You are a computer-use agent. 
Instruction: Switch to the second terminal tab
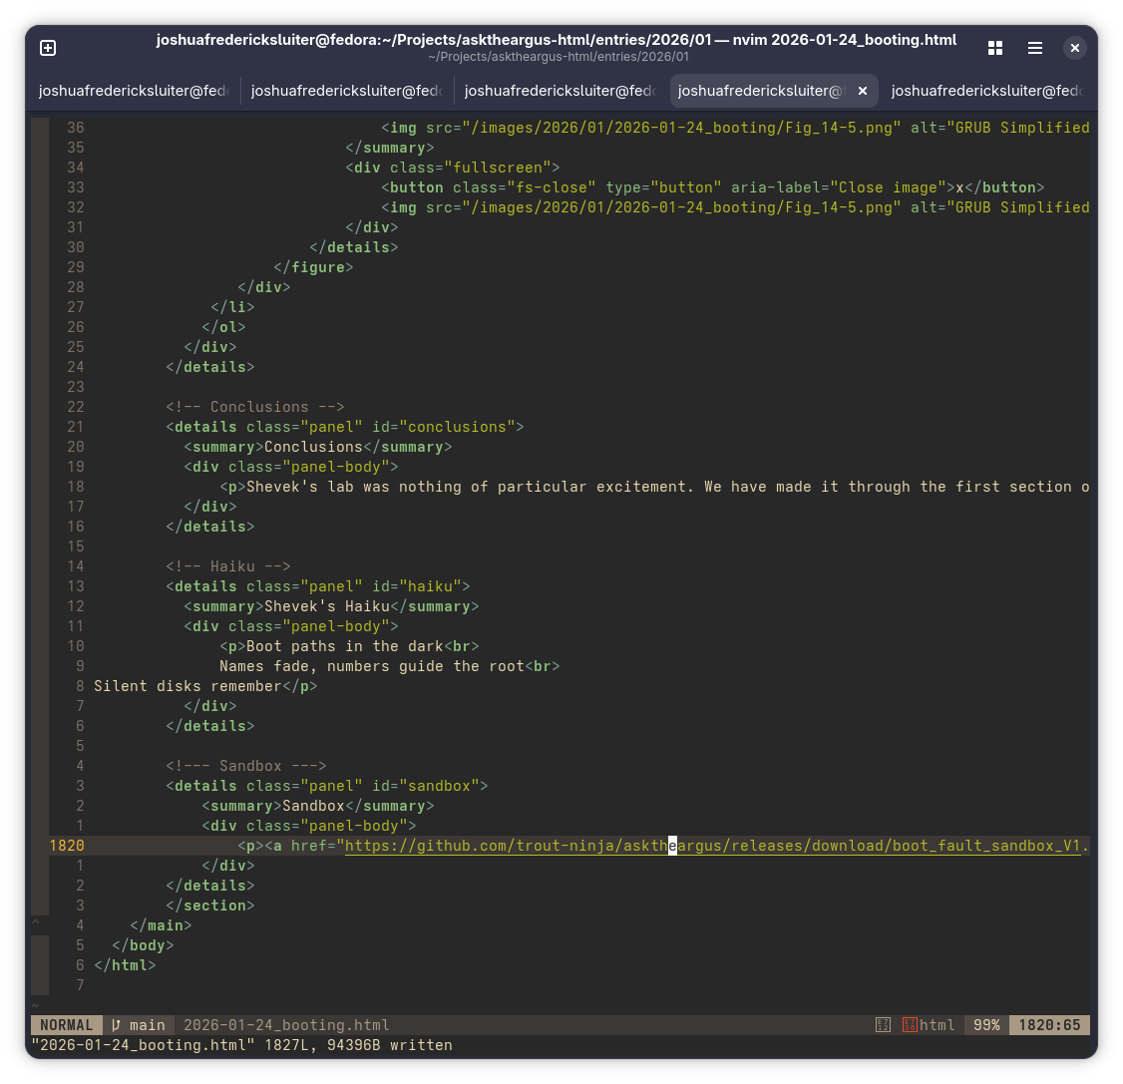[346, 91]
